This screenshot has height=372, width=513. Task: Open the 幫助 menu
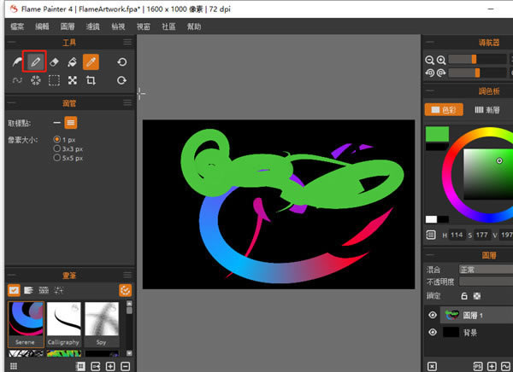click(194, 26)
